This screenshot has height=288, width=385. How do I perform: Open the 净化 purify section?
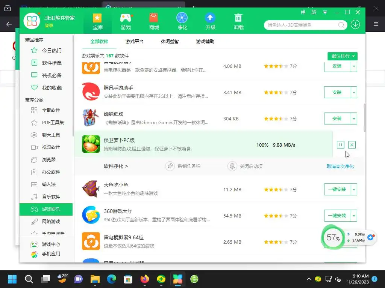(182, 21)
